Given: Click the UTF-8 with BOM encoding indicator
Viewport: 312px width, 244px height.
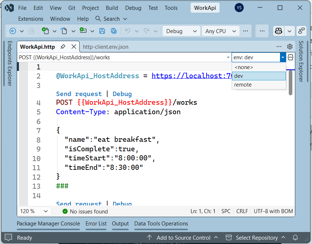Looking at the screenshot, I should pos(273,211).
